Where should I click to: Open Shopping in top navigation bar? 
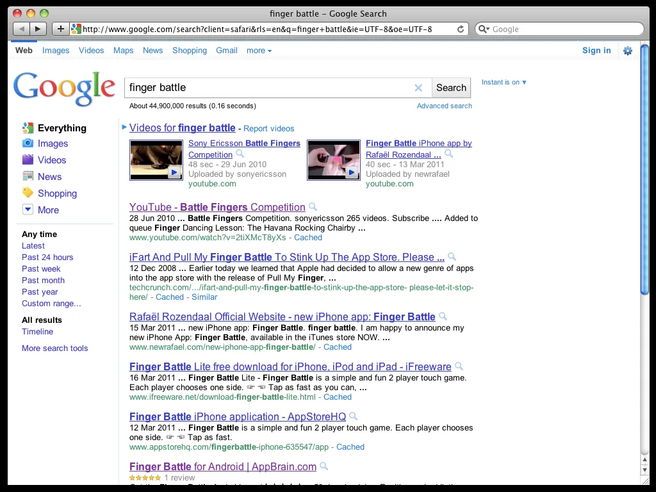190,51
